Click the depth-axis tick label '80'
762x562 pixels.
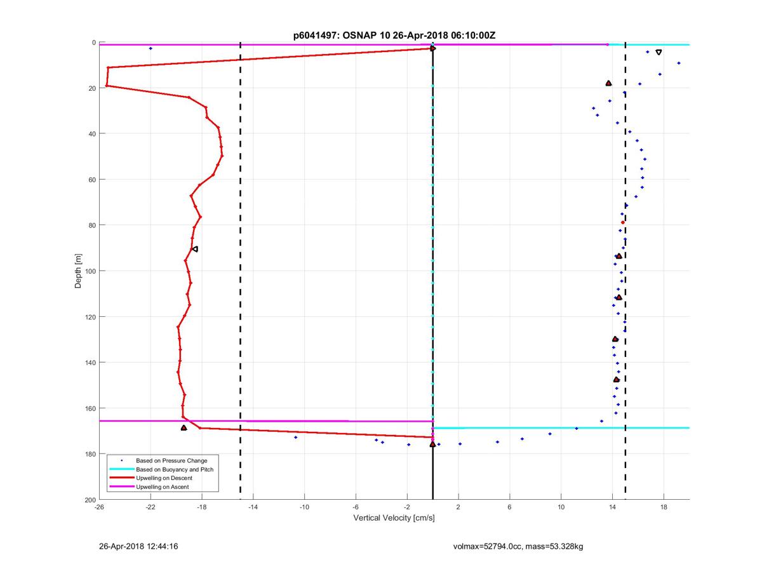[x=92, y=225]
